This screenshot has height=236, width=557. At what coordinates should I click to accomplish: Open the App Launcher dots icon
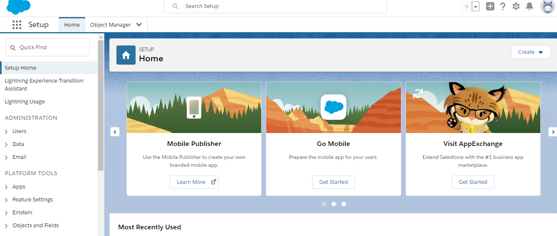[17, 25]
